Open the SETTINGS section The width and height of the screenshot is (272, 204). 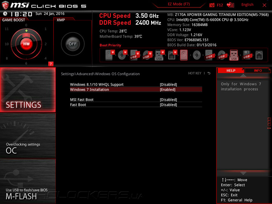pyautogui.click(x=28, y=90)
